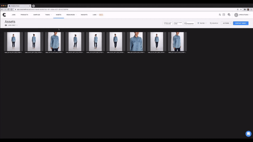Click the Product Code filter chip
Viewport: 253px width, 142px height.
(x=167, y=23)
